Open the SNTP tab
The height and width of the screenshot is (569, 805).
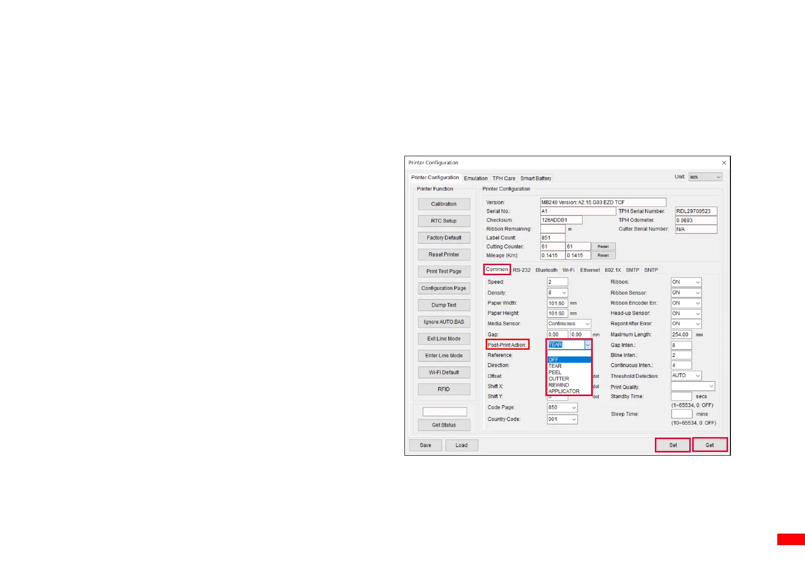651,270
